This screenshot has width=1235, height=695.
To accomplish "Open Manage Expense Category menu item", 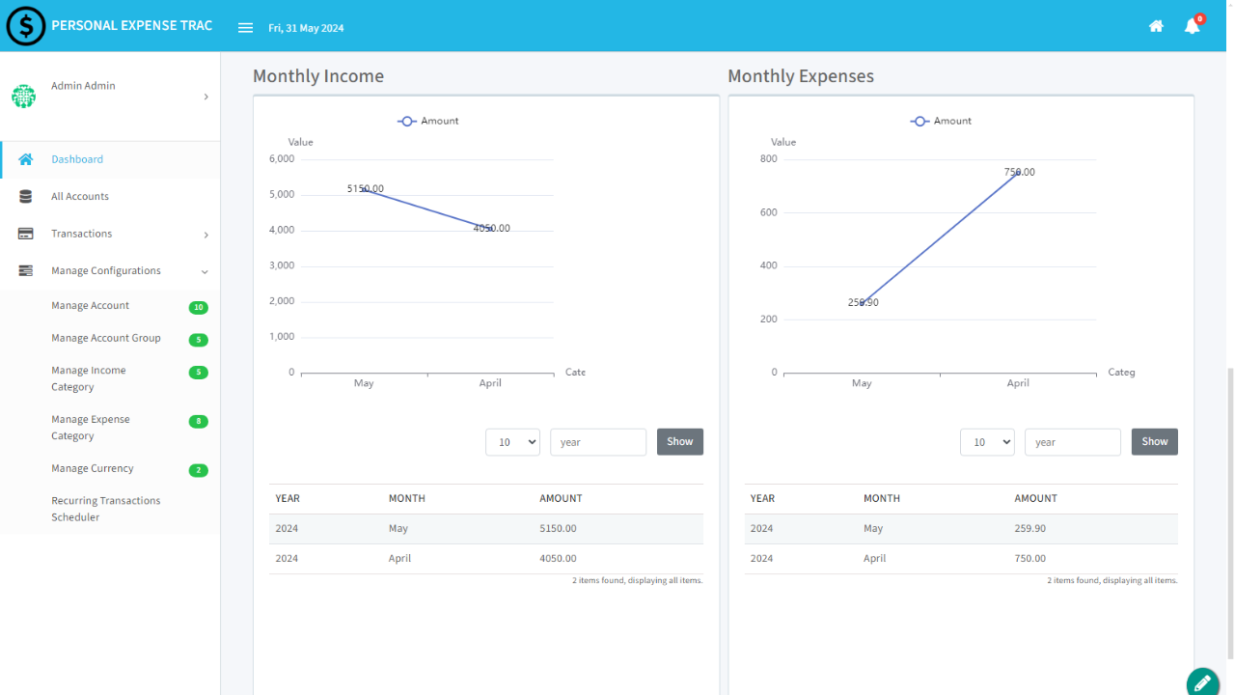I will (x=91, y=428).
